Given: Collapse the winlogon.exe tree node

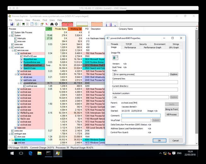Looking at the screenshot, I should click(x=10, y=134).
